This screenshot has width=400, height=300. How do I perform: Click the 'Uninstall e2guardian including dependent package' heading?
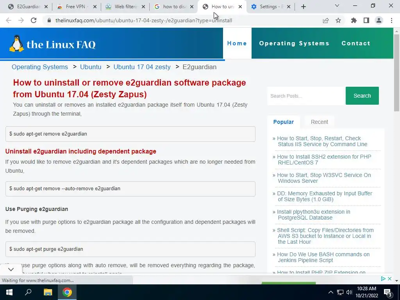(80, 151)
